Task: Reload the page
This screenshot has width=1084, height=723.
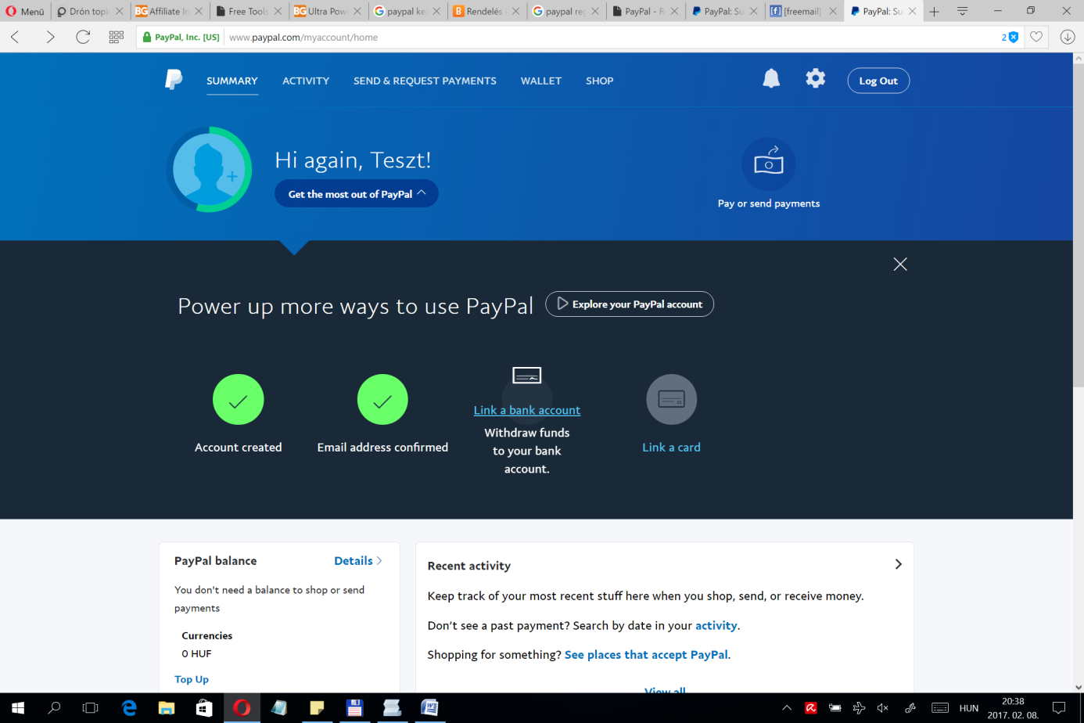Action: [83, 37]
